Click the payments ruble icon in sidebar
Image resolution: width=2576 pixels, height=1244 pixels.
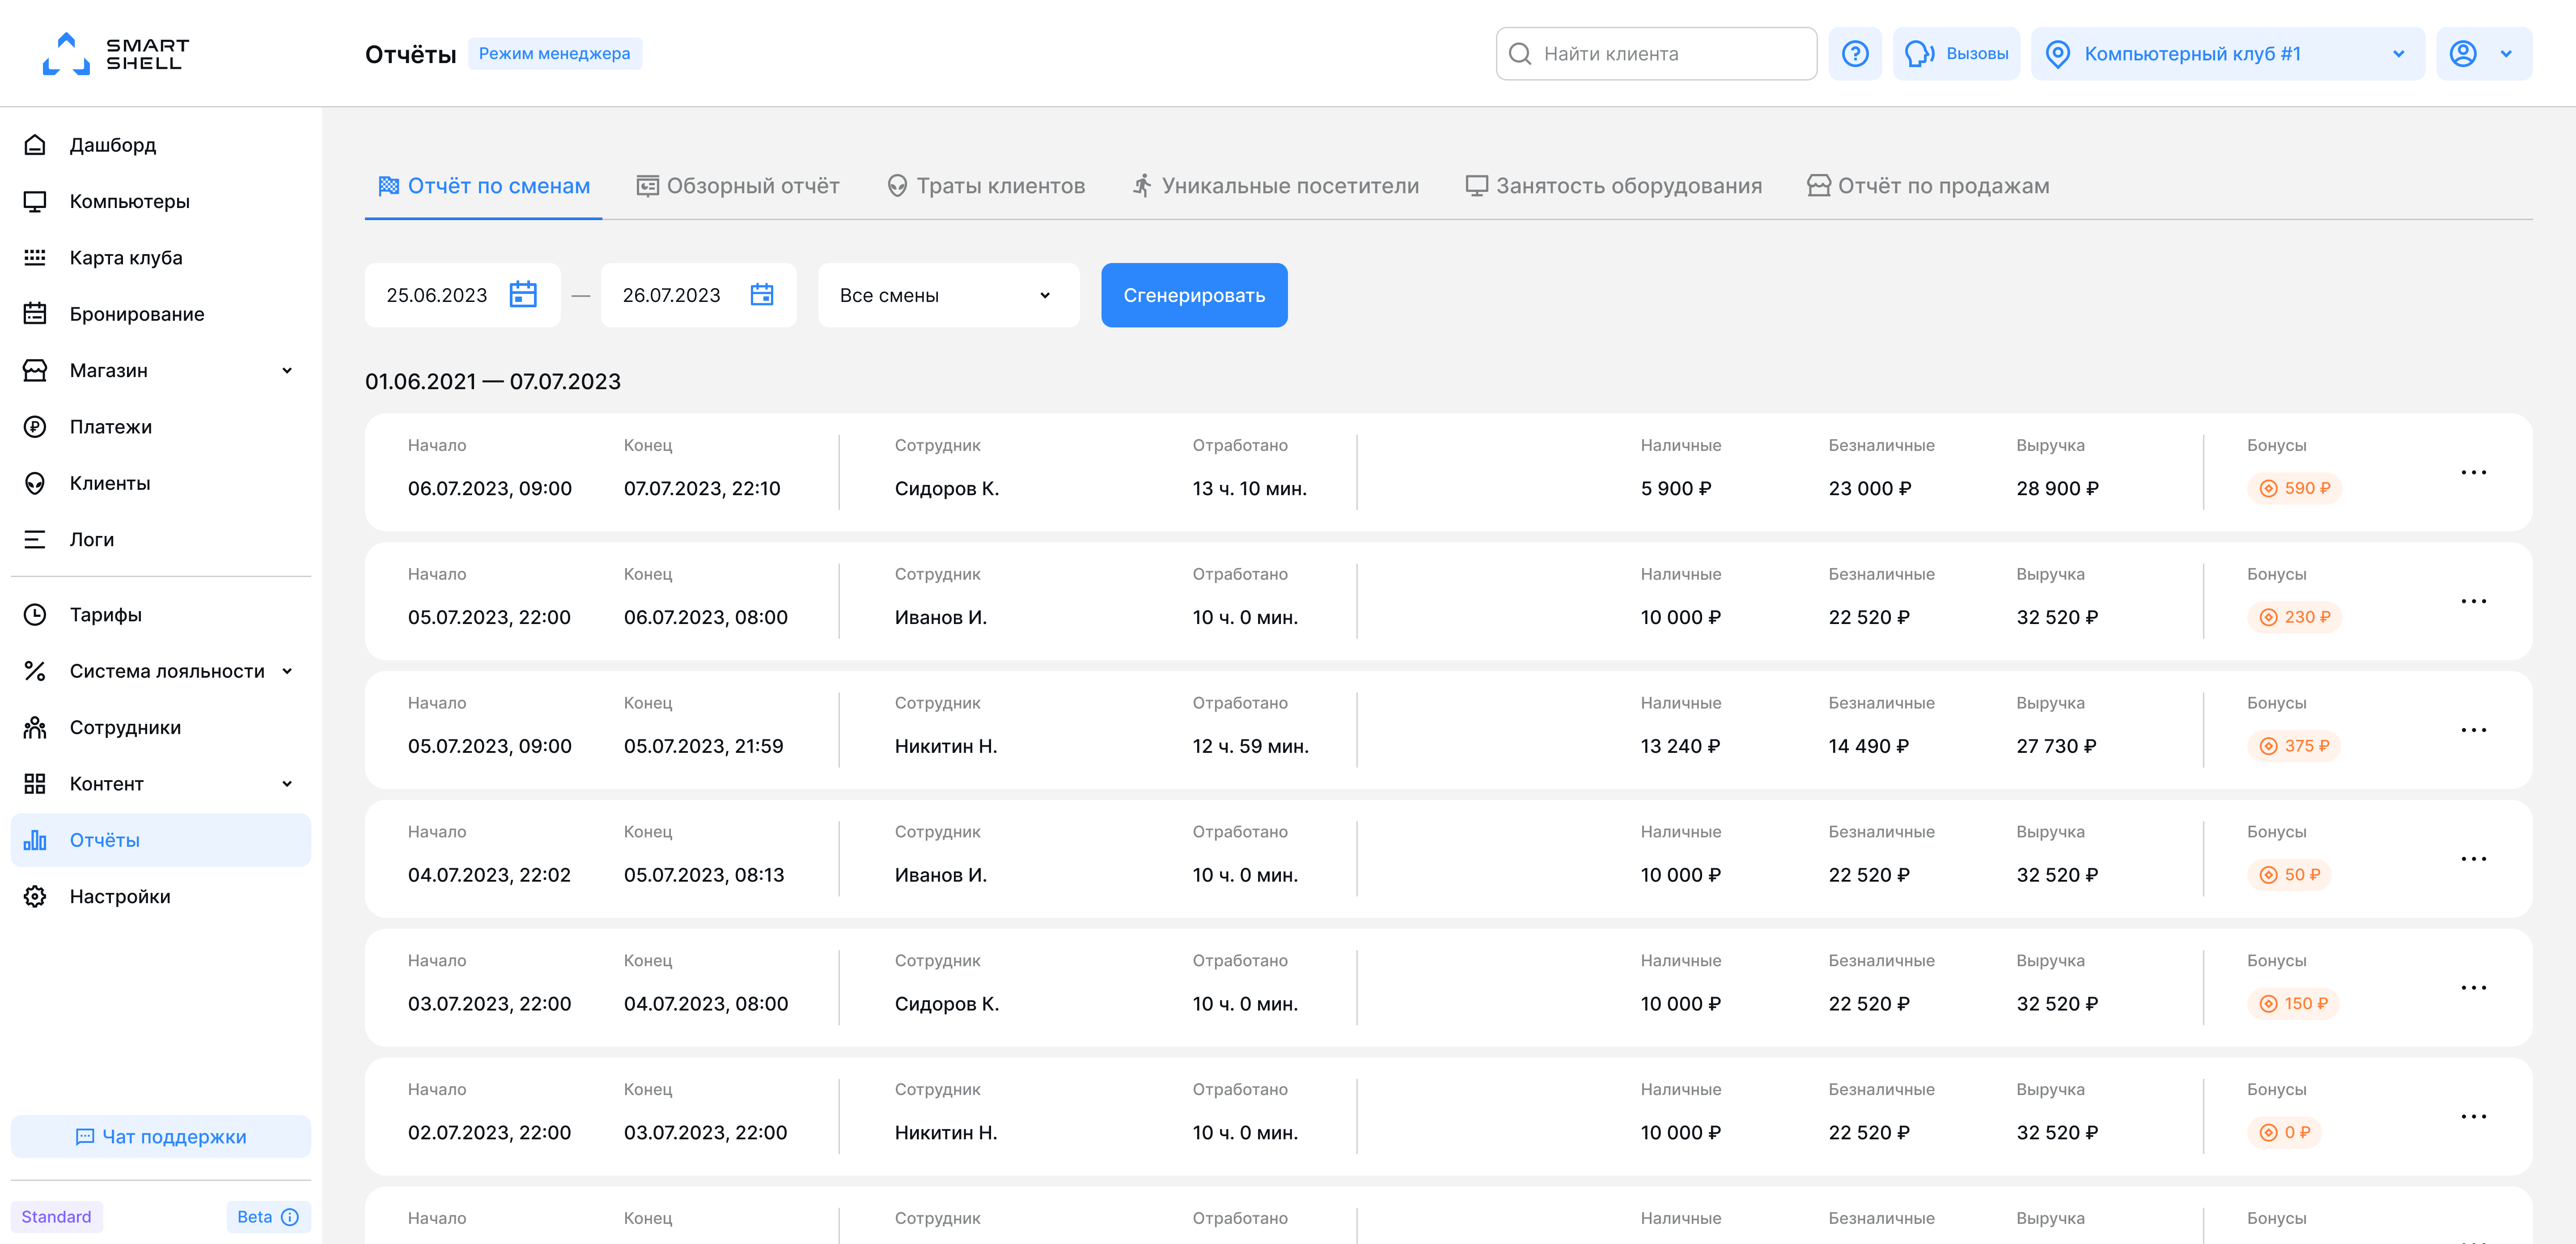tap(35, 427)
